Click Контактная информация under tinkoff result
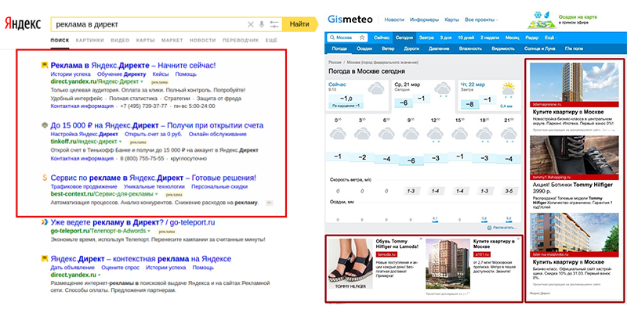627x313 pixels. click(82, 159)
